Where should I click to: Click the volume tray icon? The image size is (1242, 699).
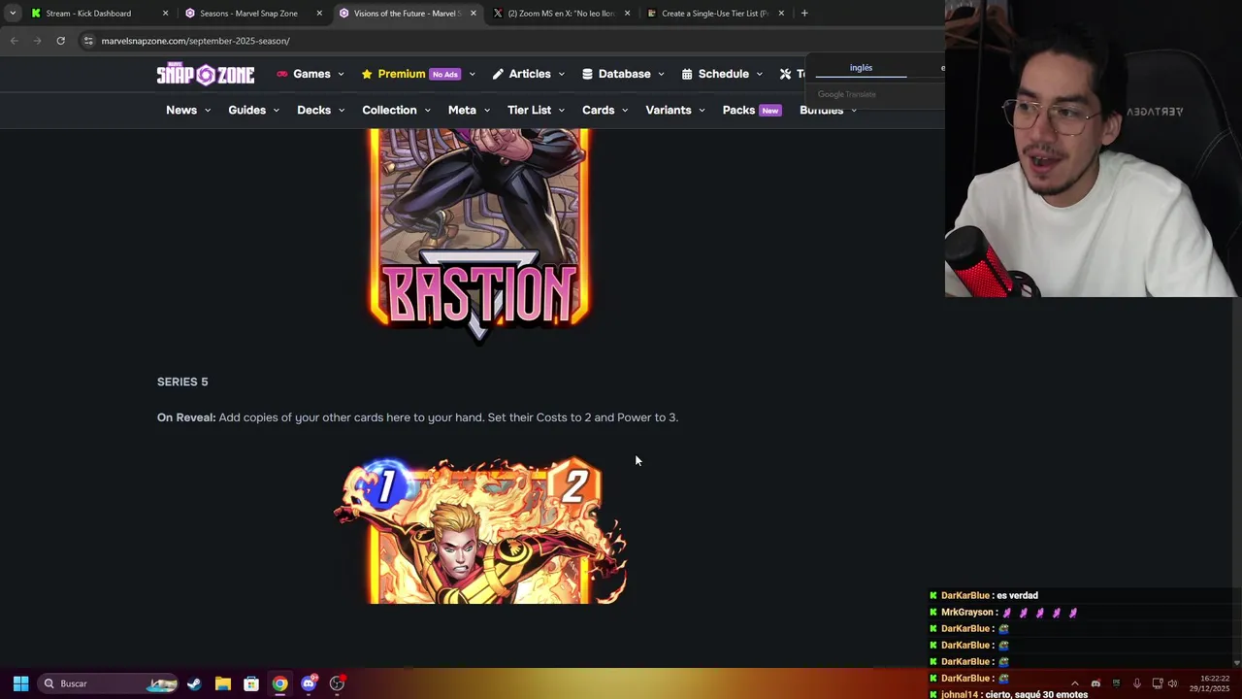coord(1172,683)
